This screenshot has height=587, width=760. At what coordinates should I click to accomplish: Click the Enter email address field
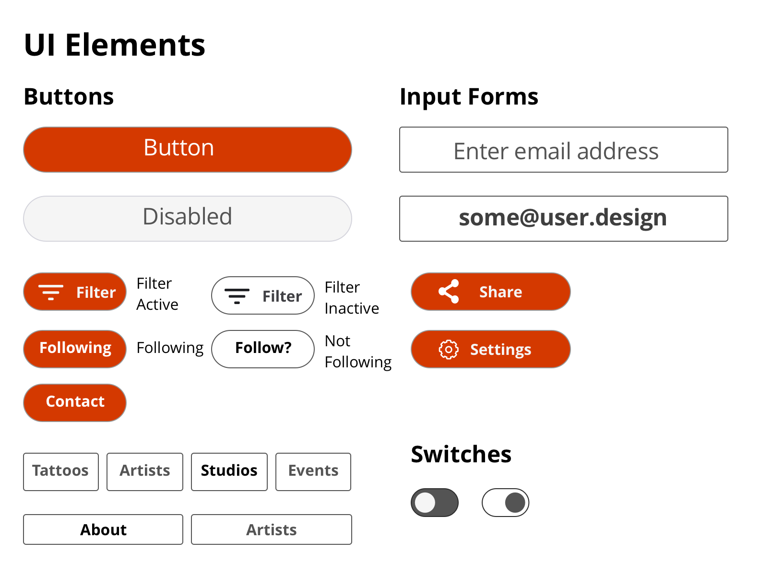(564, 150)
